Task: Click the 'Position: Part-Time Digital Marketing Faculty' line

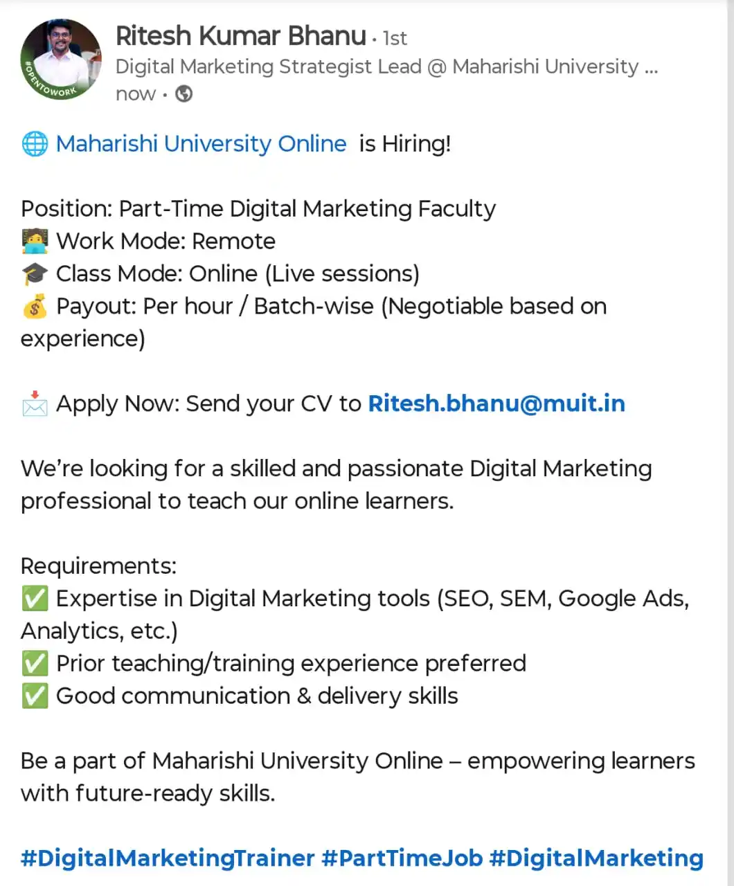Action: [258, 209]
